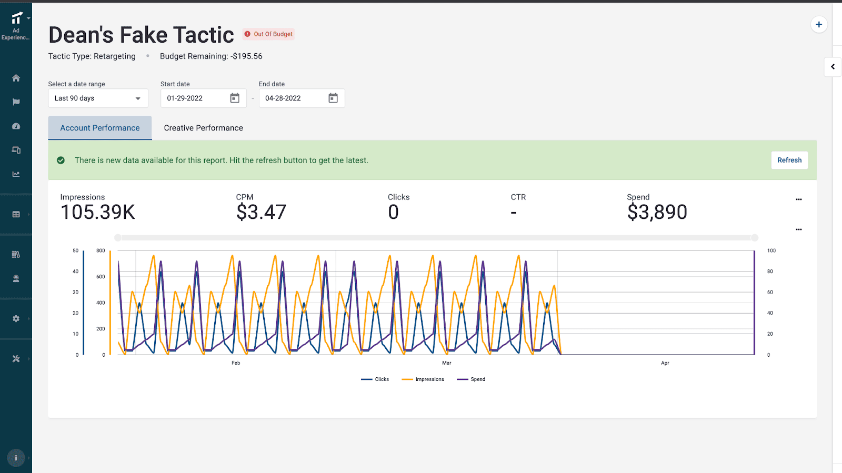Screen dimensions: 842x473
Task: Click the devices icon in sidebar
Action: (16, 150)
